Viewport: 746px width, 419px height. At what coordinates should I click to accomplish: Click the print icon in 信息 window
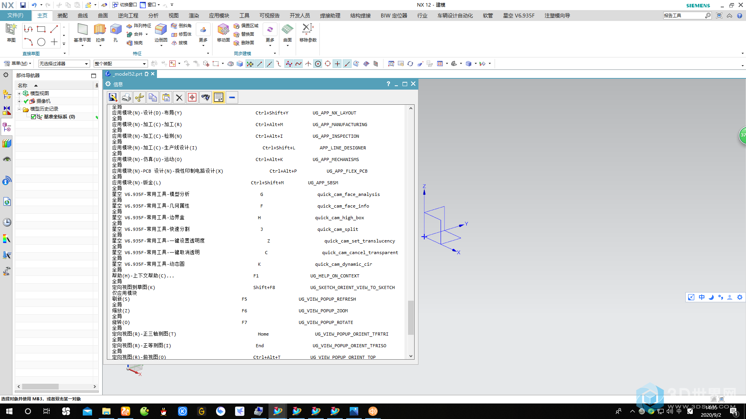coord(126,97)
